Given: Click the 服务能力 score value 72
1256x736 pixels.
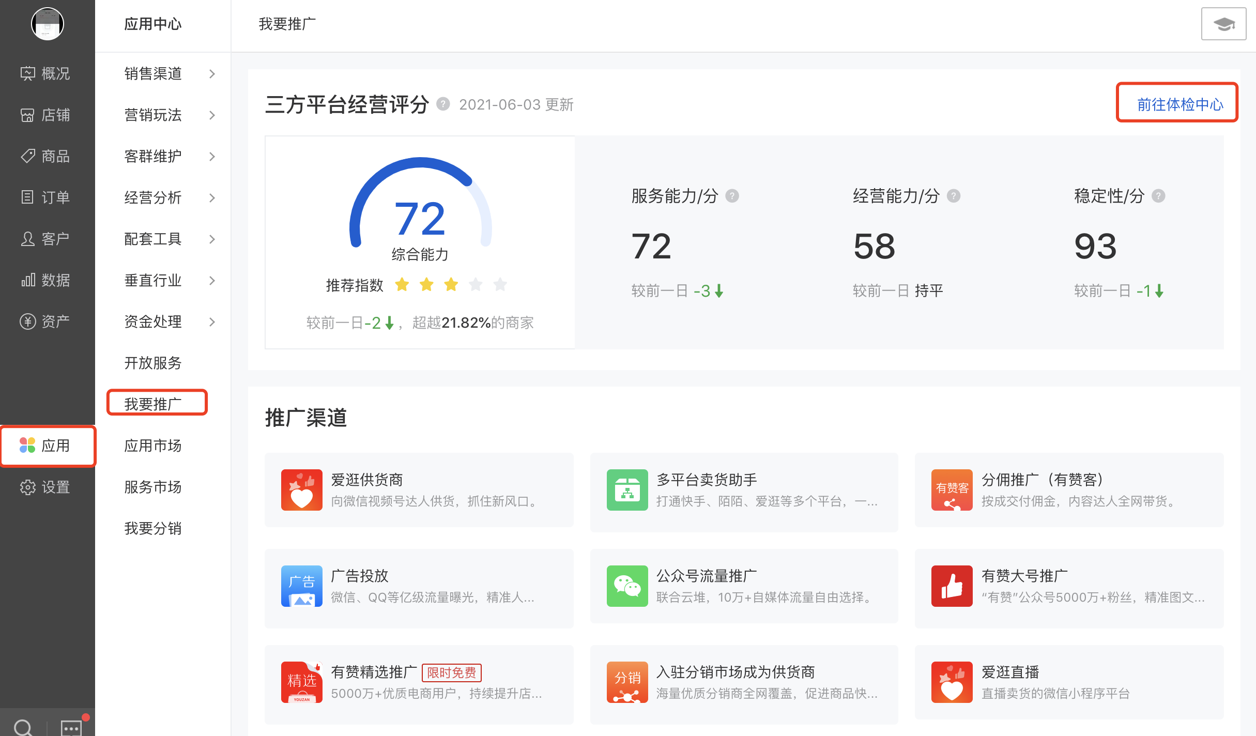Looking at the screenshot, I should [x=651, y=247].
